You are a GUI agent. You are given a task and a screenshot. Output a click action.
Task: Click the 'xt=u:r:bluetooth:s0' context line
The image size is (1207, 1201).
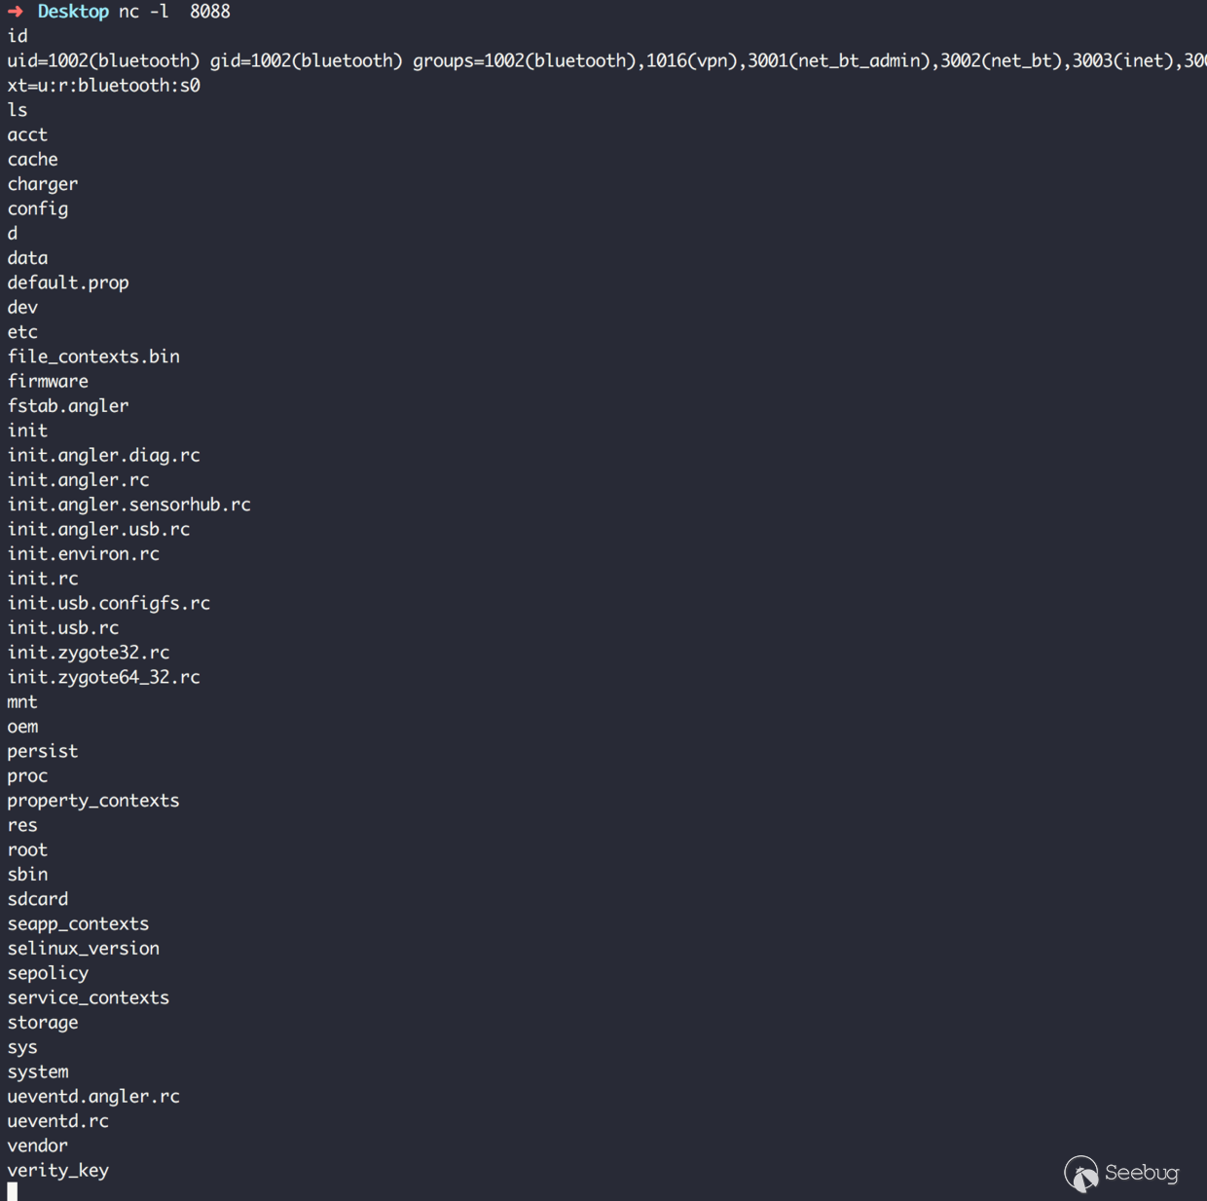pyautogui.click(x=104, y=86)
